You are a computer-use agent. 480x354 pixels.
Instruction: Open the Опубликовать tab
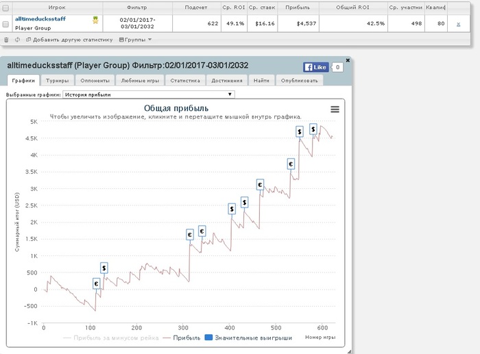[x=300, y=80]
